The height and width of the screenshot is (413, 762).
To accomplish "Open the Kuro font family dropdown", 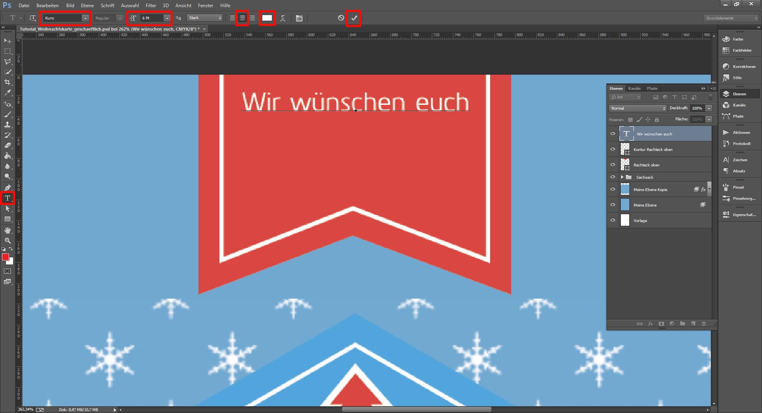I will (86, 18).
